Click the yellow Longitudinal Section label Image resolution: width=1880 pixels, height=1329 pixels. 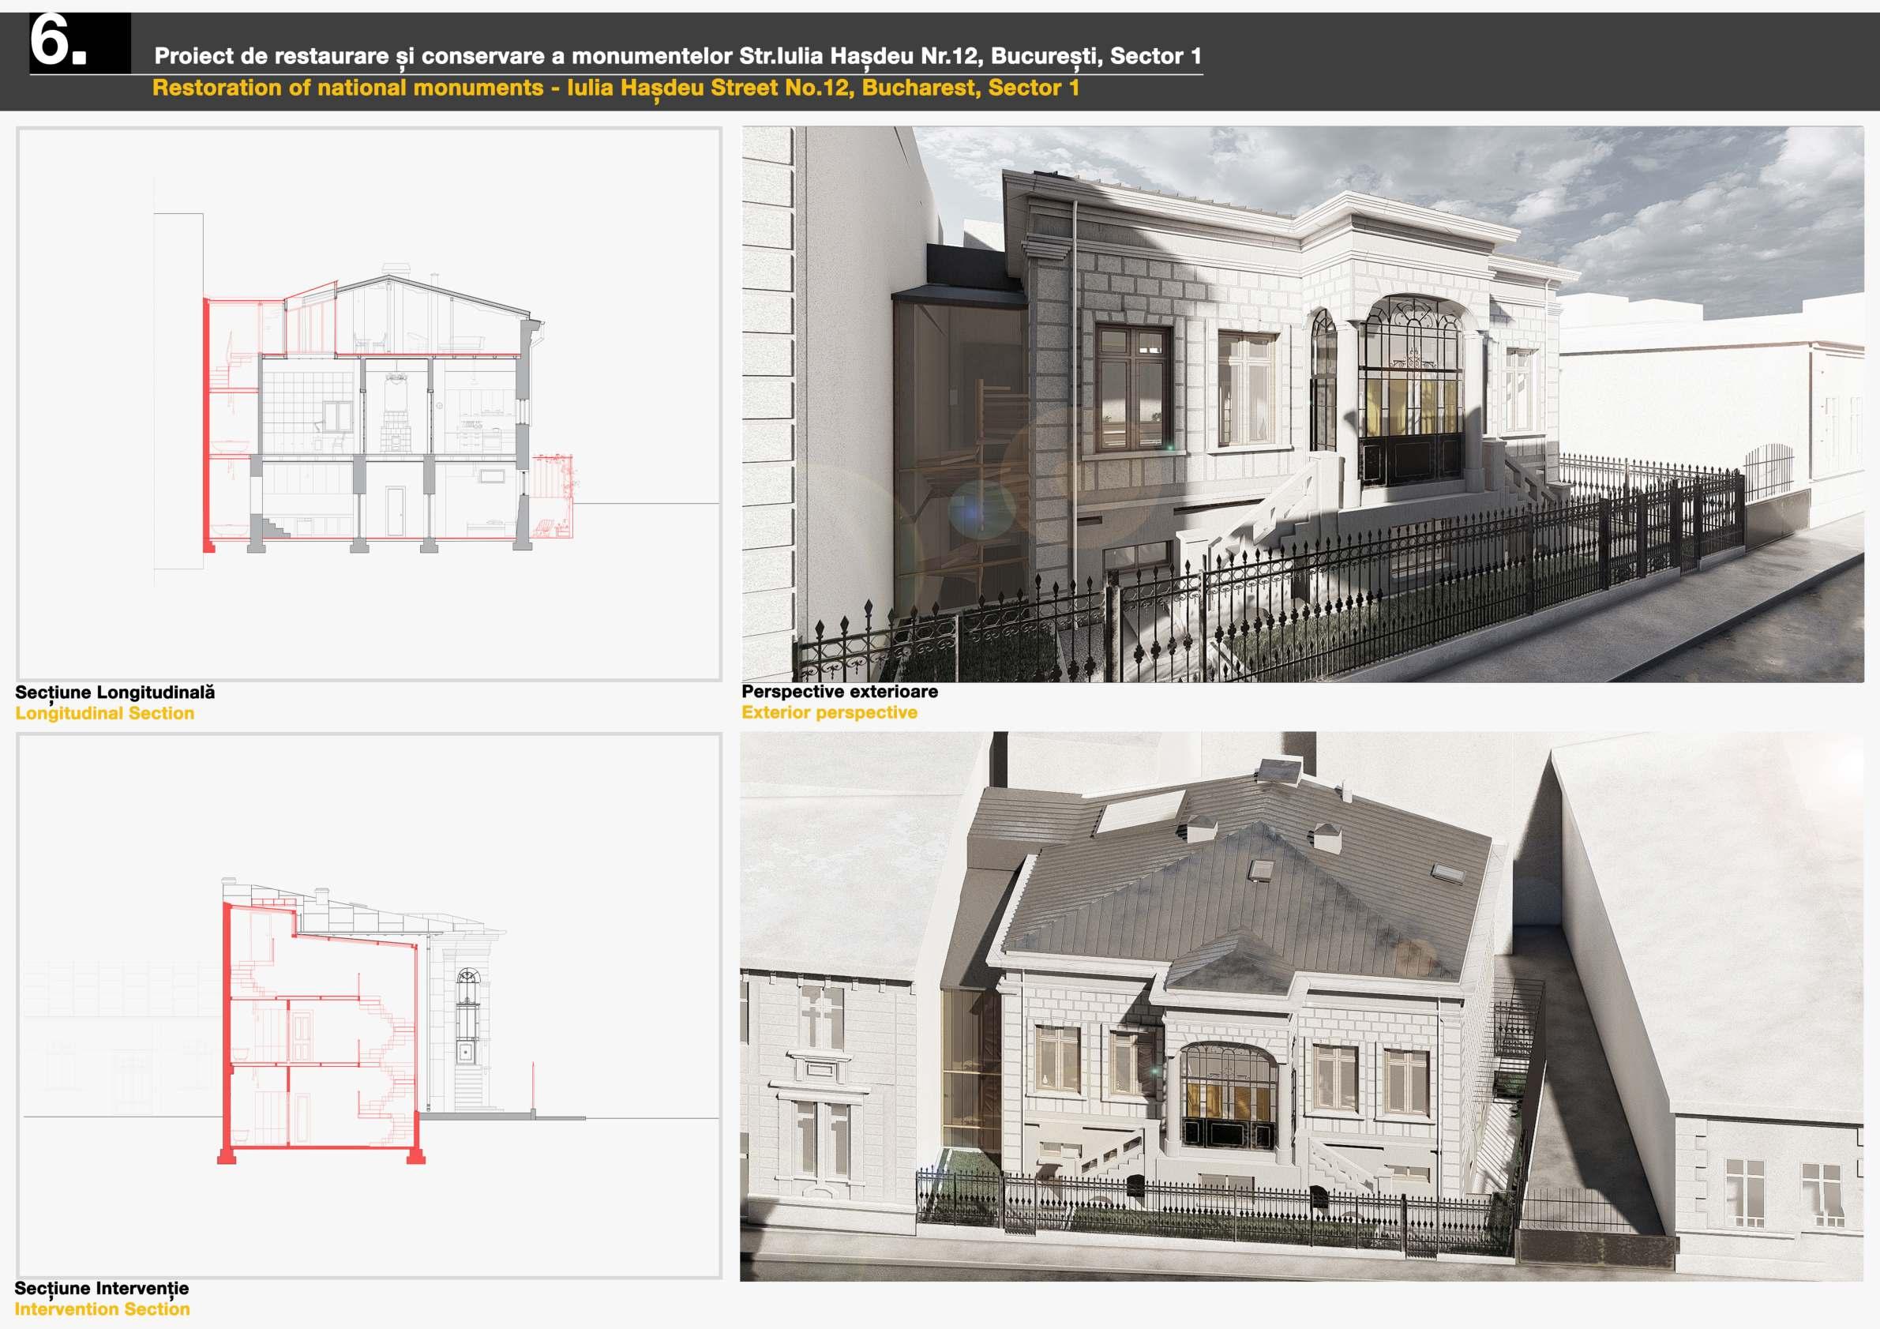pos(105,713)
